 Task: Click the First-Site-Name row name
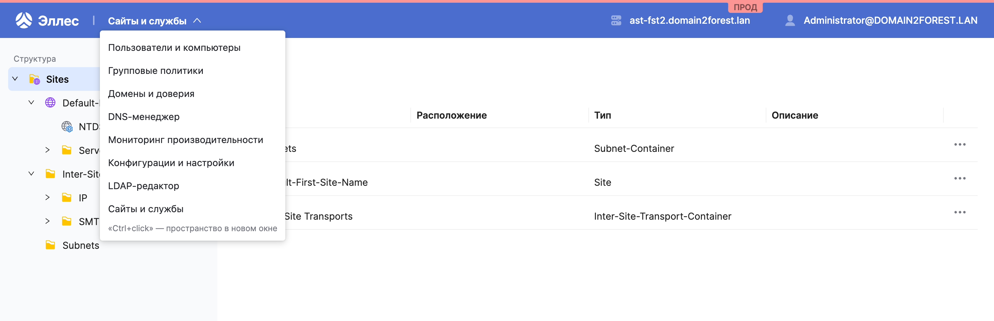coord(326,182)
